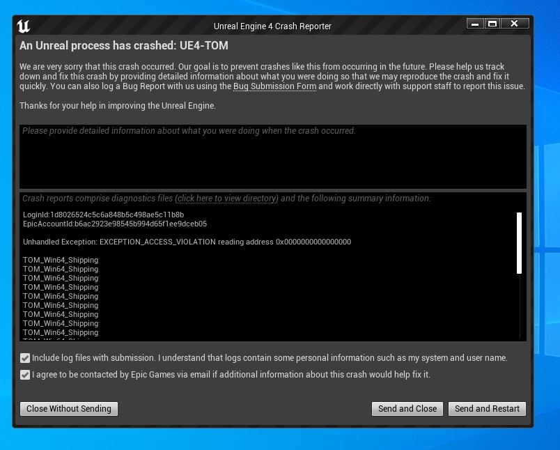Click the Close Without Sending button
This screenshot has width=560, height=450.
(68, 409)
